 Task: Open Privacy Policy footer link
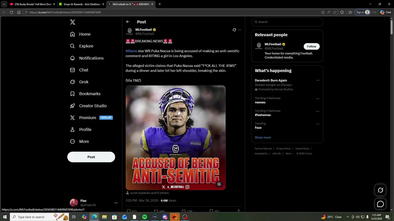tap(283, 149)
